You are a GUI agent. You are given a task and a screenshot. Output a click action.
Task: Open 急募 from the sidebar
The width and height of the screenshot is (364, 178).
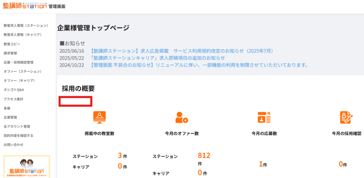point(7,108)
